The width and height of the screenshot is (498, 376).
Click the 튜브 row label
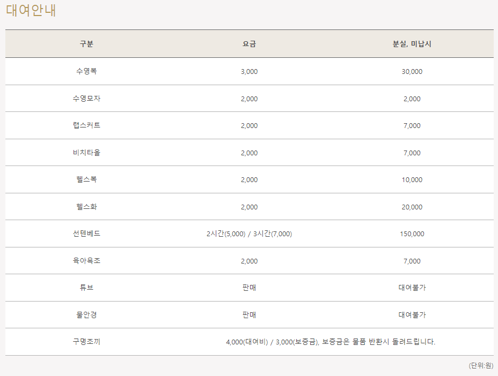(x=86, y=288)
